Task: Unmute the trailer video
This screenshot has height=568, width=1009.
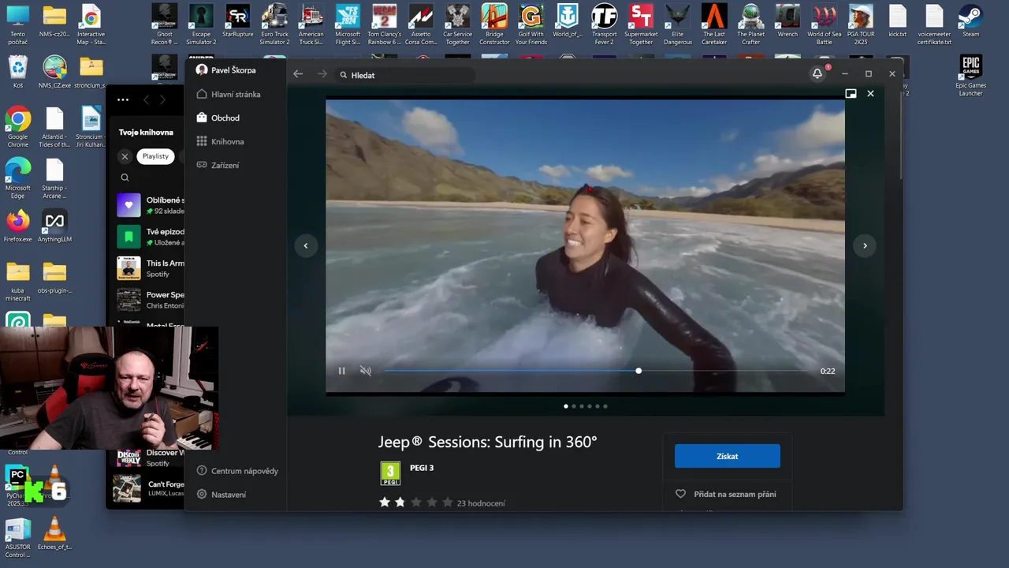Action: pyautogui.click(x=366, y=371)
